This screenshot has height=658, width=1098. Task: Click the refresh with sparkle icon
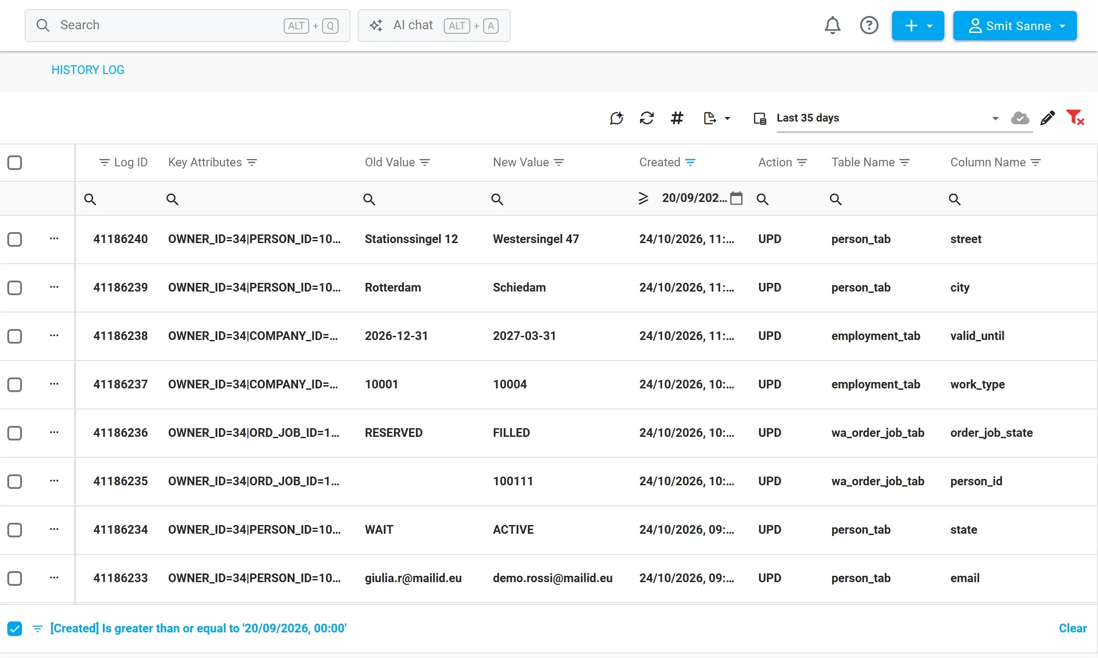click(616, 118)
